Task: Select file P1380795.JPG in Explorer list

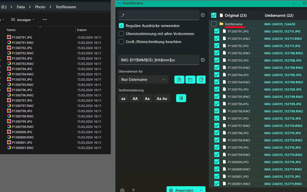Action: coord(22,79)
